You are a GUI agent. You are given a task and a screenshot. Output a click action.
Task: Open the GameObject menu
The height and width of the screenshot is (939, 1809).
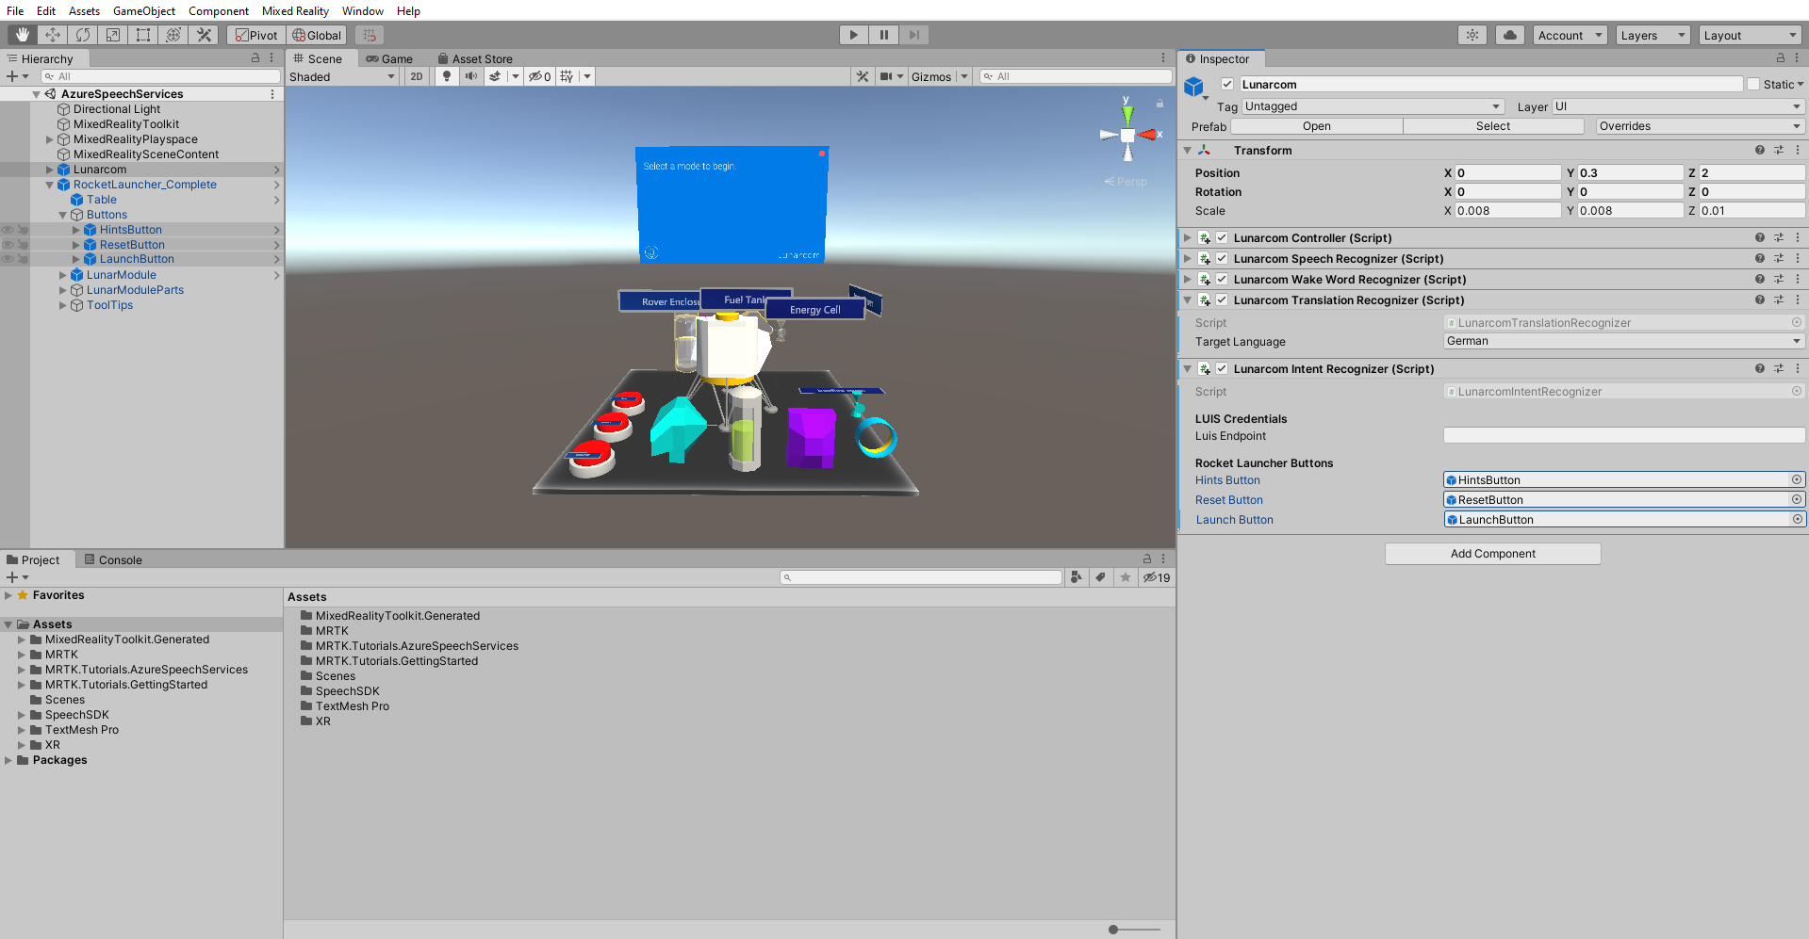[144, 10]
